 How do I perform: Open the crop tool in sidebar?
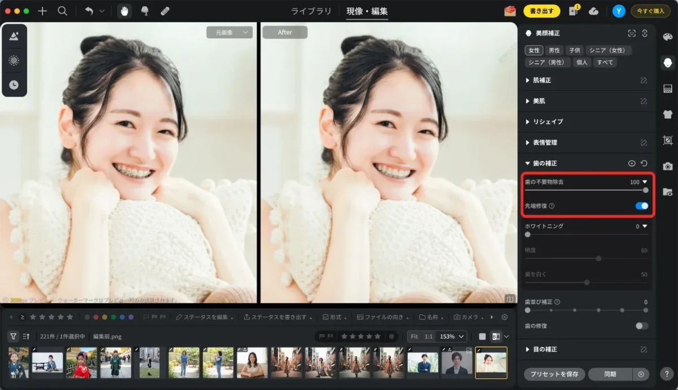pyautogui.click(x=668, y=140)
